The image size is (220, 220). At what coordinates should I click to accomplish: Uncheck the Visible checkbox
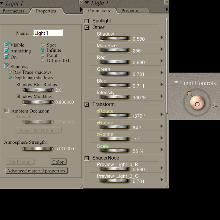(x=7, y=44)
